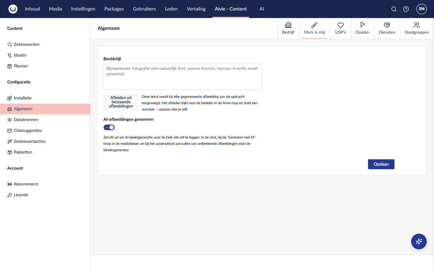Select the Doelen flag icon tab
The image size is (434, 271).
363,25
